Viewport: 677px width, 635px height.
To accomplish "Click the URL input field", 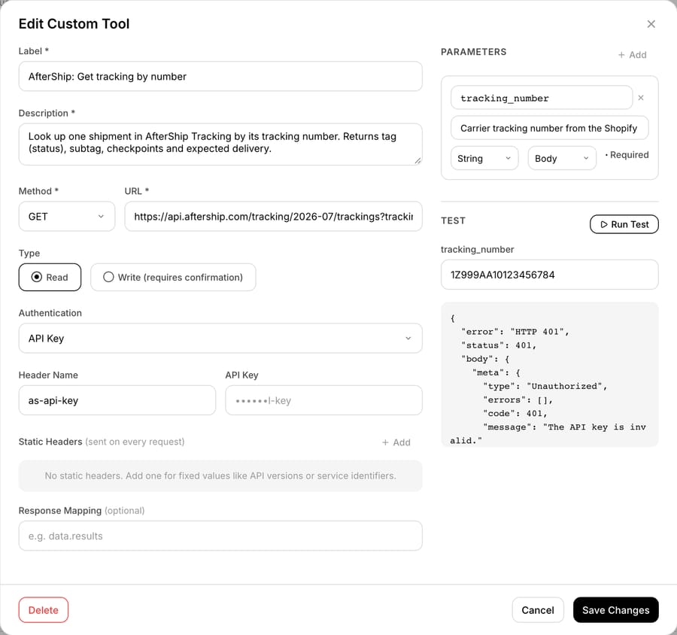I will (x=273, y=217).
